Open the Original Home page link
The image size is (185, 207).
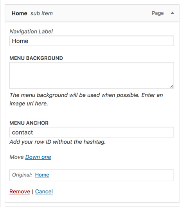point(42,175)
